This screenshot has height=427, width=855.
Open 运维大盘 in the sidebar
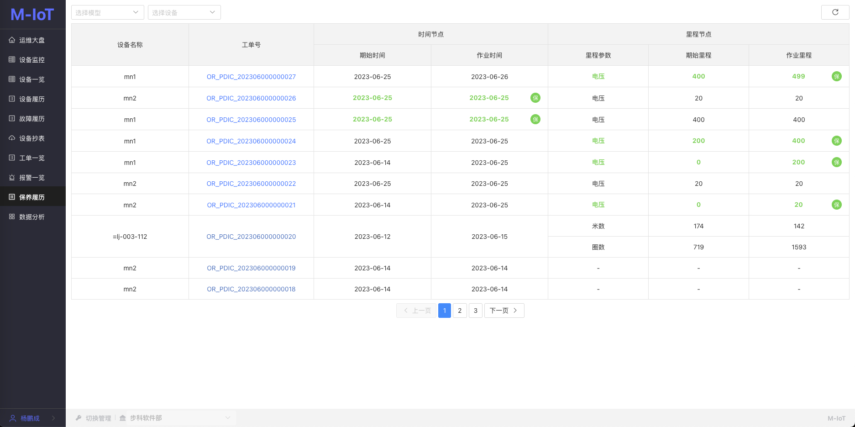pos(33,40)
